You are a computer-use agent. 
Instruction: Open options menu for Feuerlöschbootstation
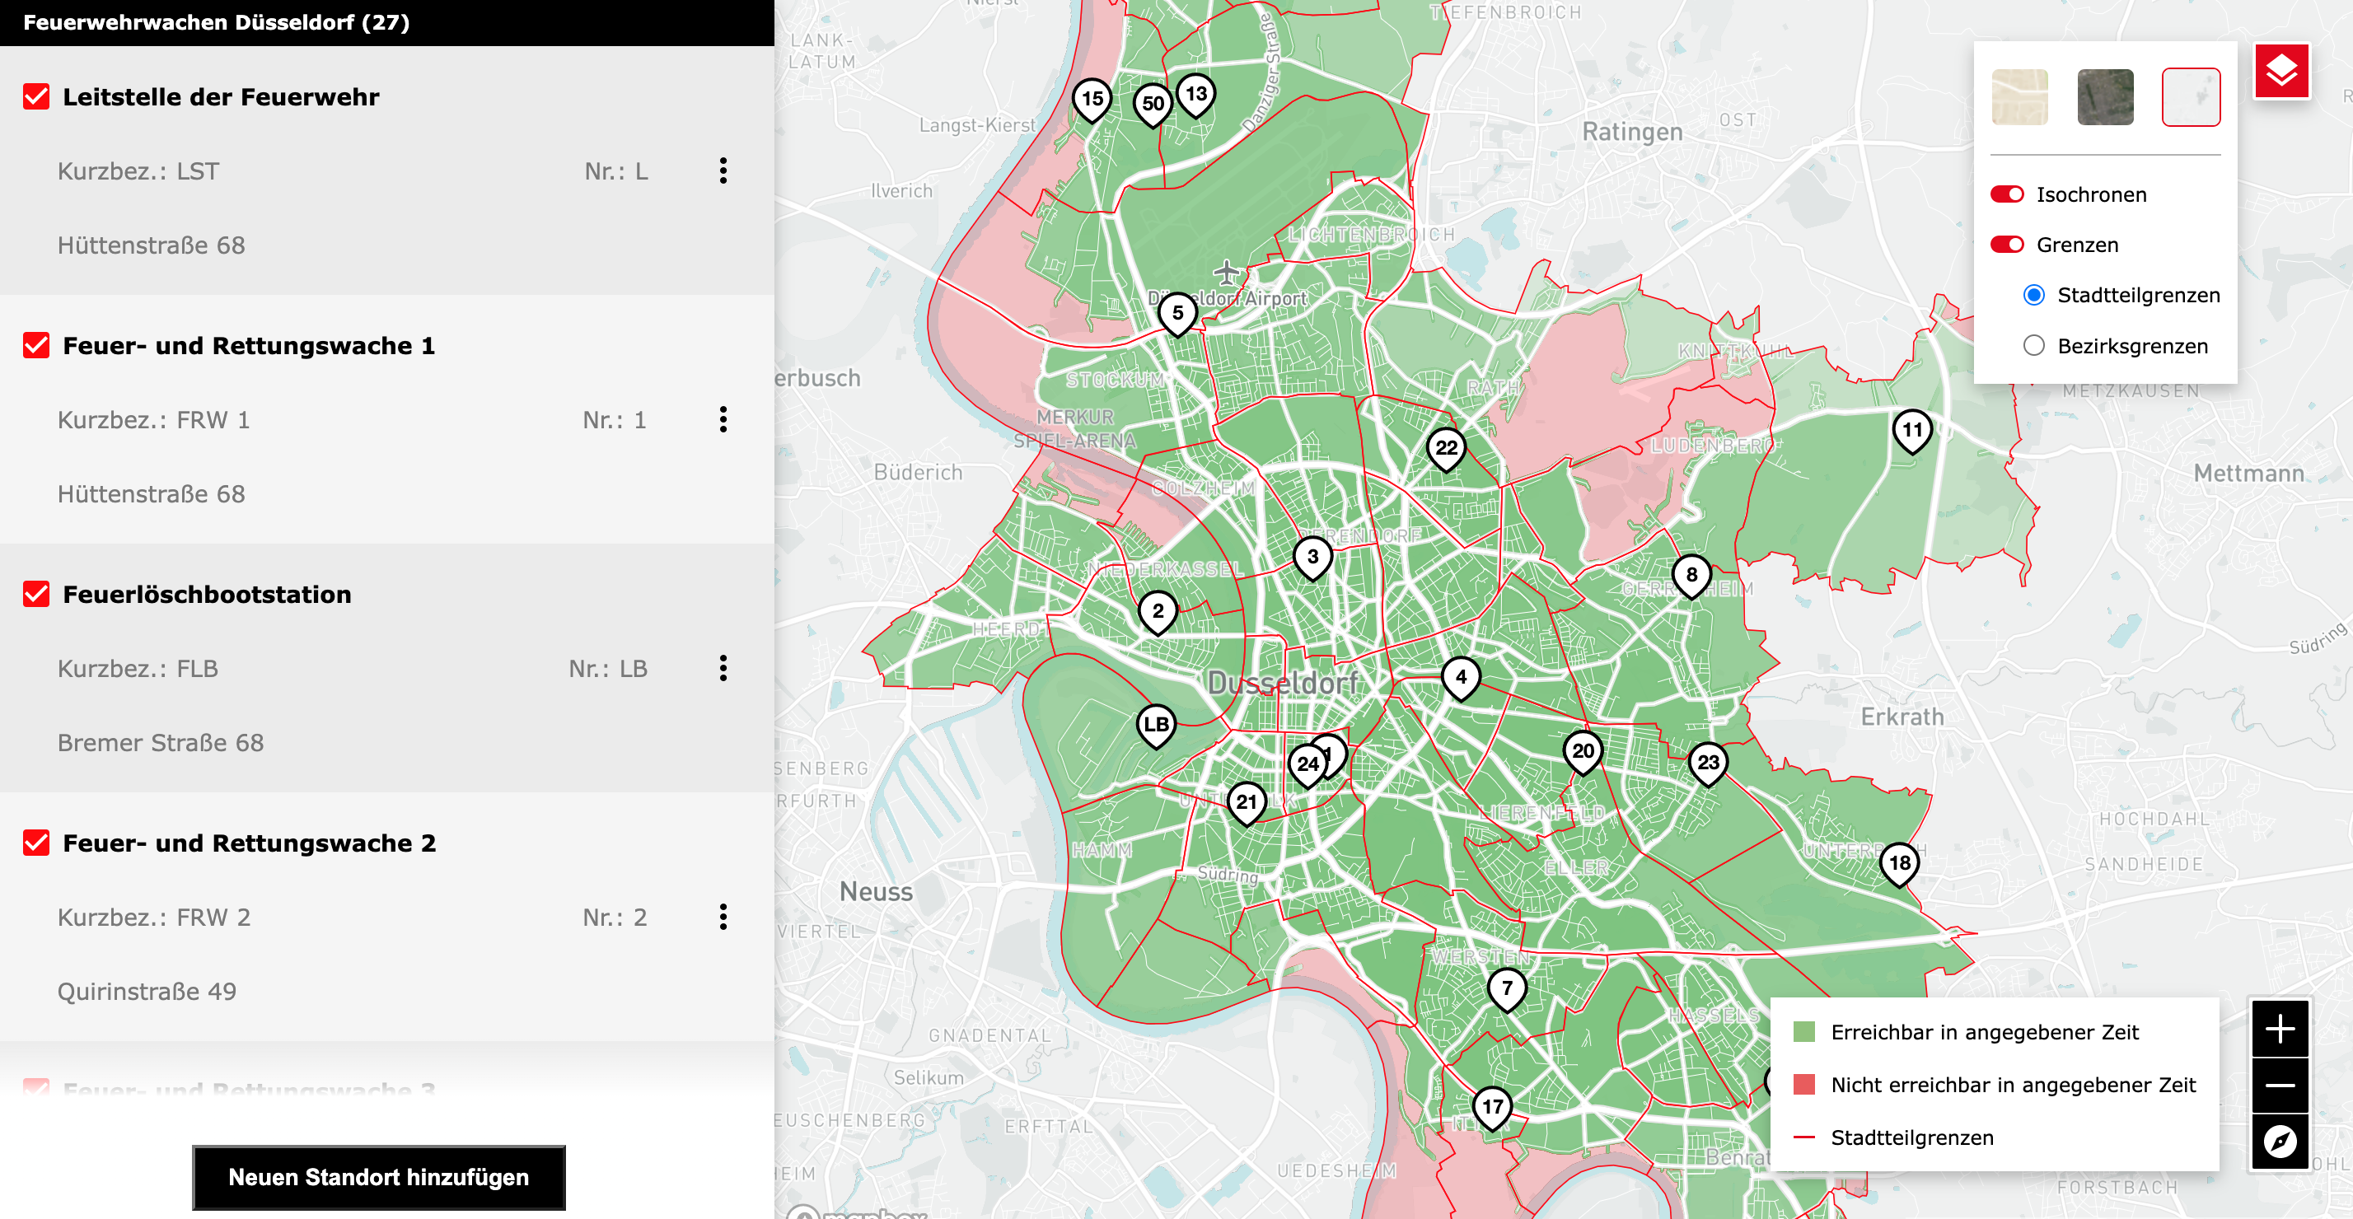(x=723, y=667)
